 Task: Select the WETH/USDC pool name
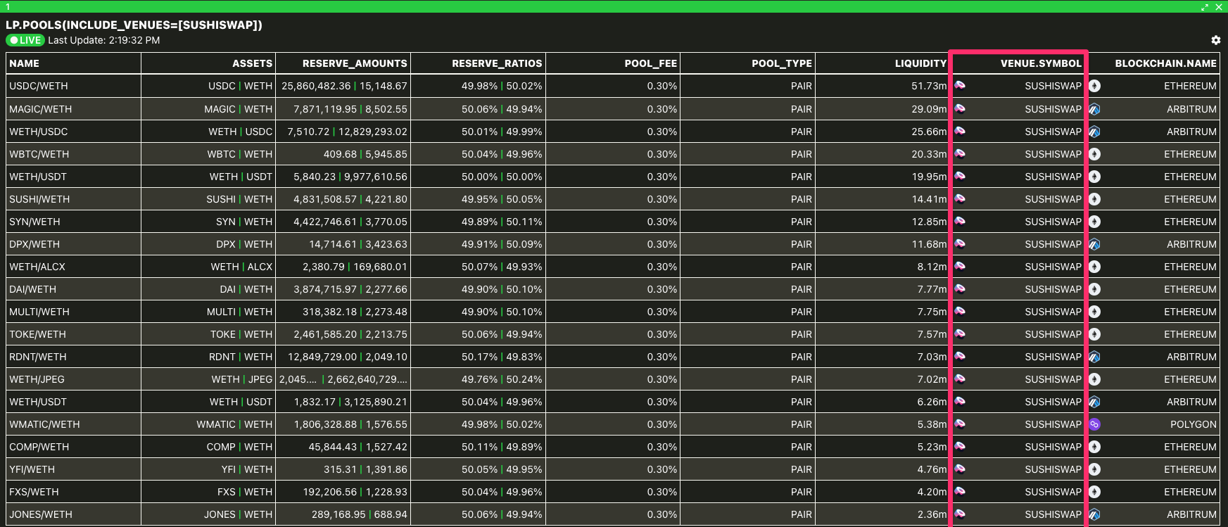click(39, 132)
